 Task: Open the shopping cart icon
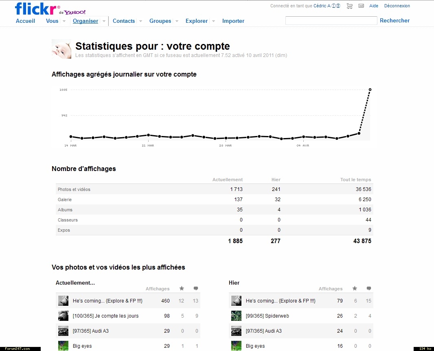349,6
